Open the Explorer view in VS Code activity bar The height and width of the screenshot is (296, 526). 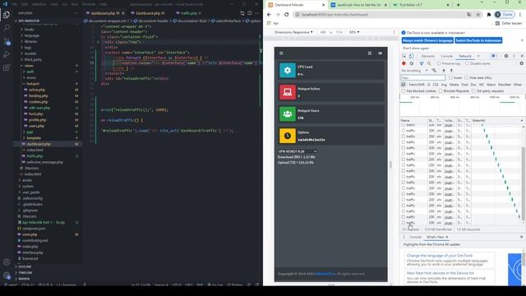(7, 15)
